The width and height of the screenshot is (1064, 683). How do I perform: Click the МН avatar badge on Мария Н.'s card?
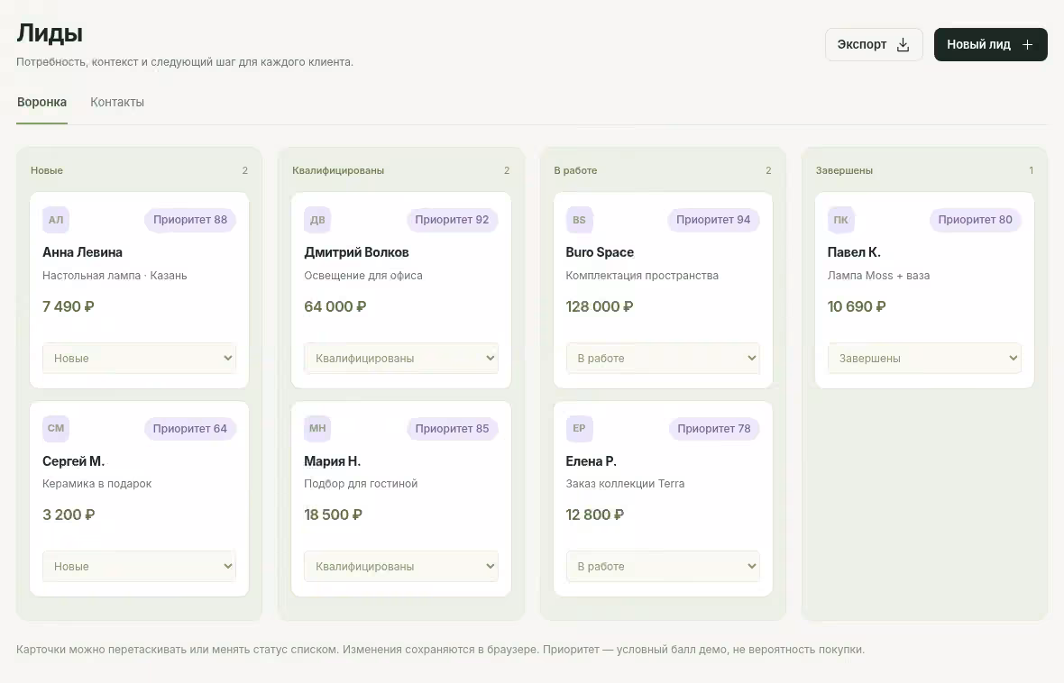317,428
